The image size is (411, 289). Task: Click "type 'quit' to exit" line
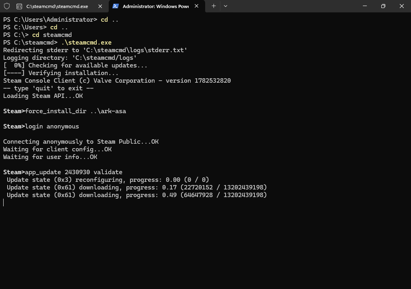(x=48, y=88)
